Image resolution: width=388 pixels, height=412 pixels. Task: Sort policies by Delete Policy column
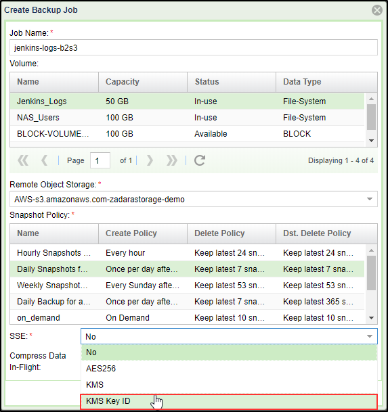click(x=232, y=233)
